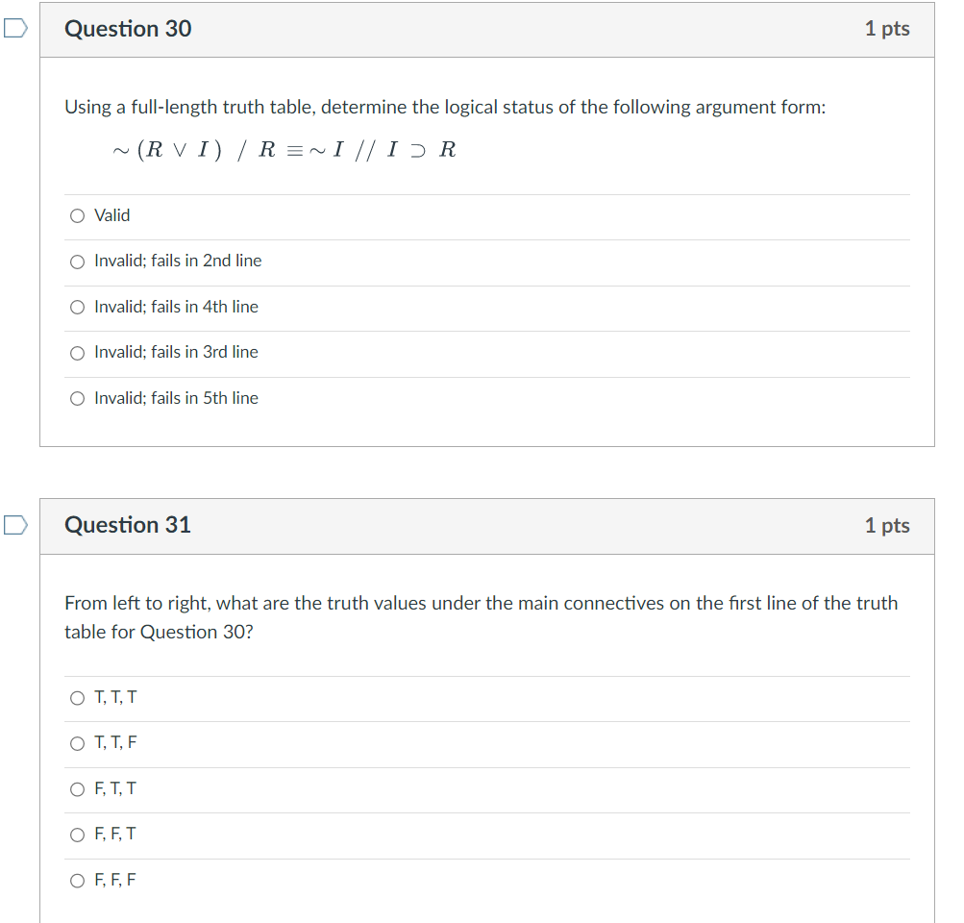Image resolution: width=964 pixels, height=923 pixels.
Task: Choose the T, T, T answer
Action: point(77,698)
